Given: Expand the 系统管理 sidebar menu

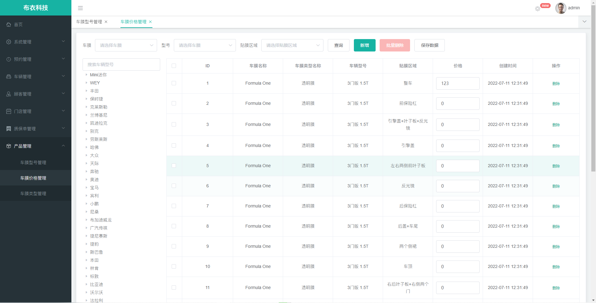Looking at the screenshot, I should [36, 42].
